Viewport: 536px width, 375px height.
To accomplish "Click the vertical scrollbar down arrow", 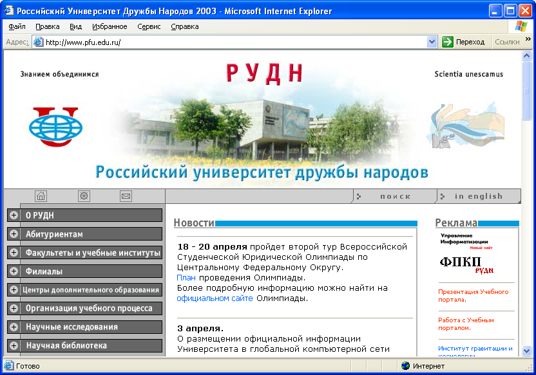I will coord(527,351).
